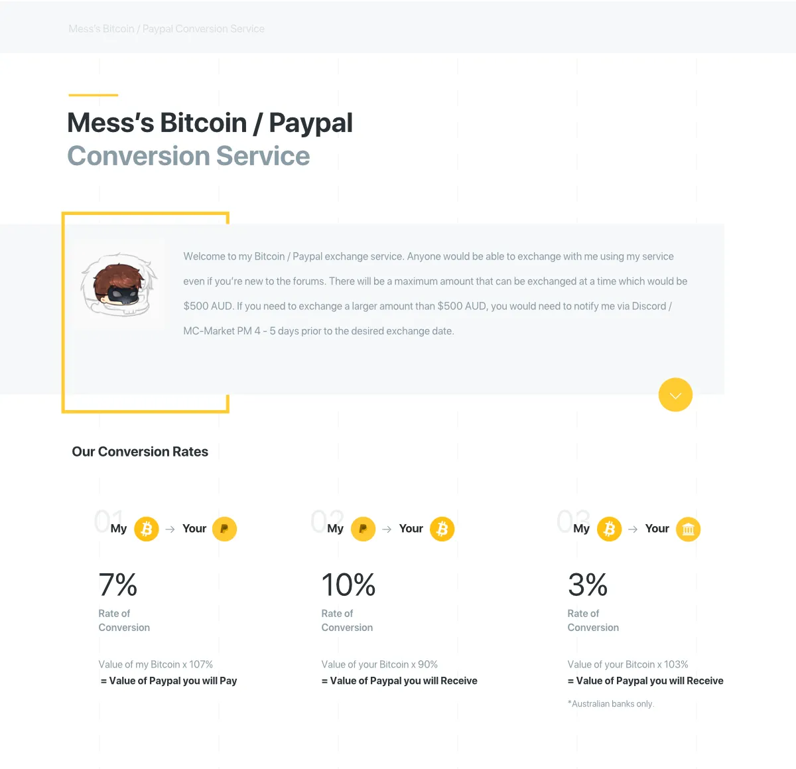This screenshot has width=796, height=769.
Task: Click the "*Australian banks only." footnote
Action: pyautogui.click(x=611, y=704)
